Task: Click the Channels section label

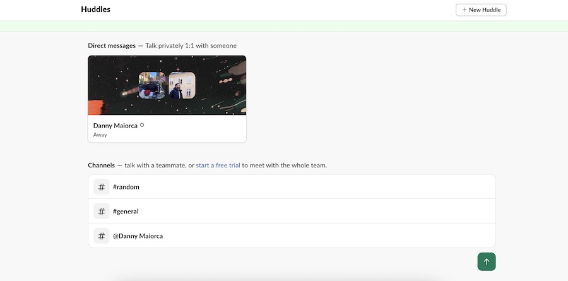Action: pos(101,165)
